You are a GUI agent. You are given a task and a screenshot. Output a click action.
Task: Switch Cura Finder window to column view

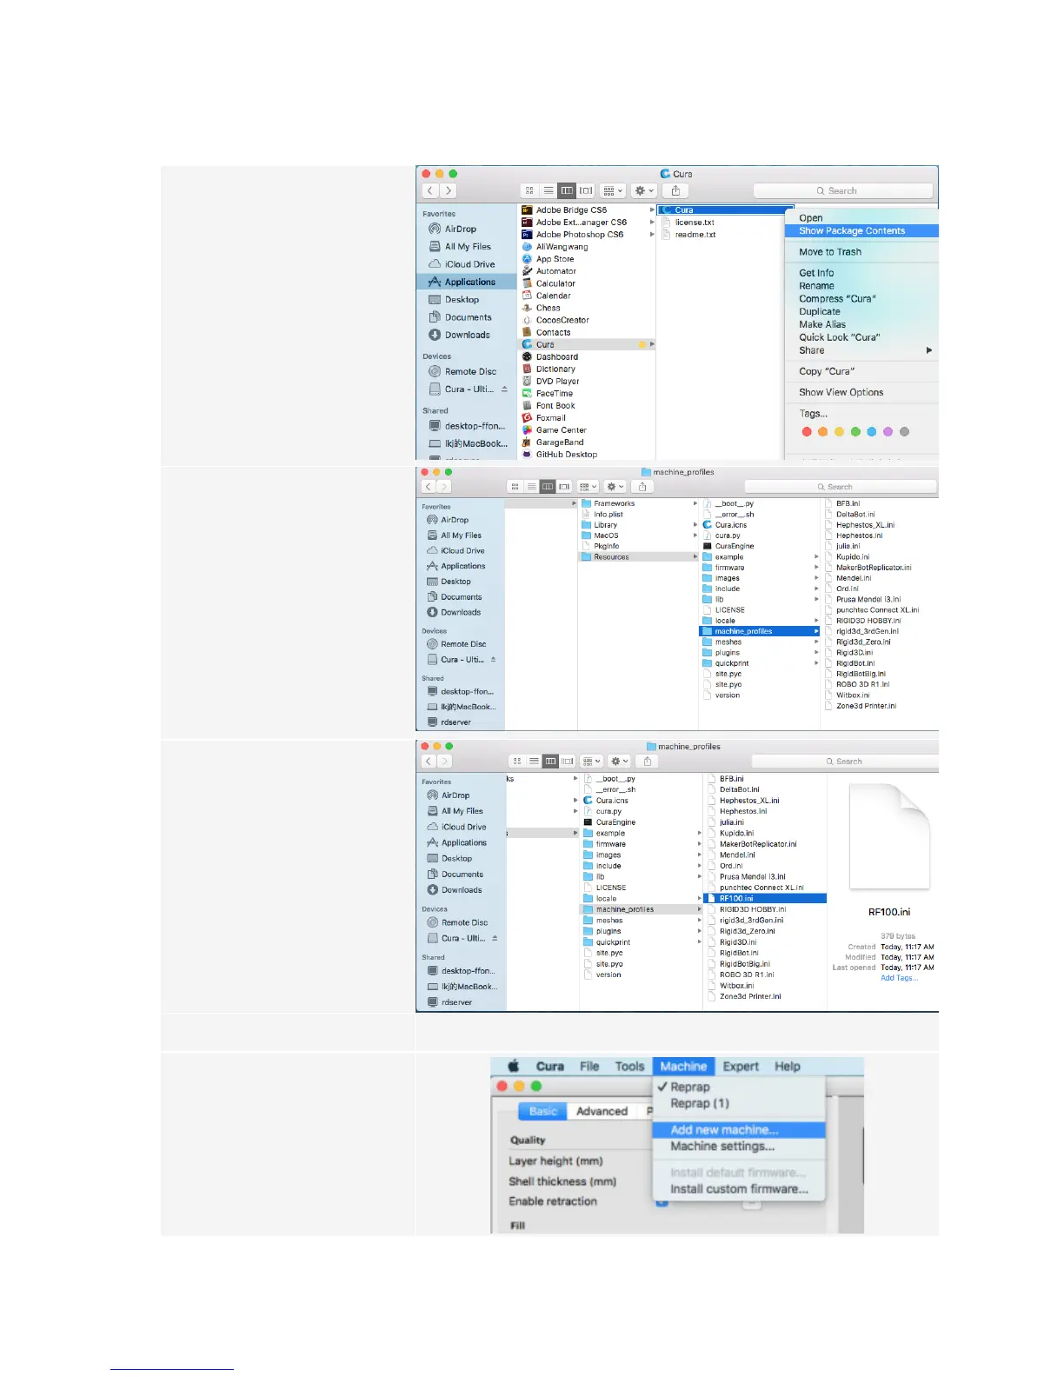point(567,190)
